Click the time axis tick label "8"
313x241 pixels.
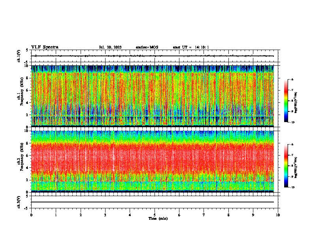click(x=228, y=215)
